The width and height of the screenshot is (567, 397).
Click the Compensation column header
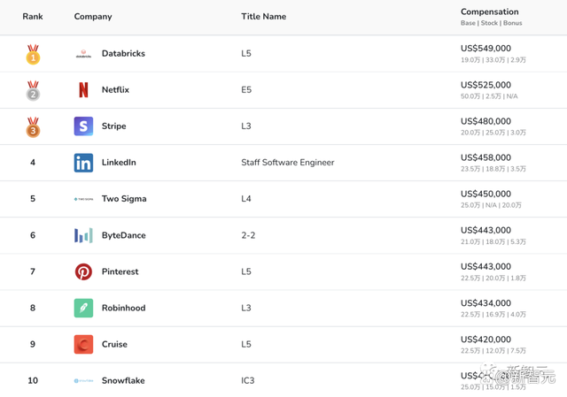click(x=490, y=11)
